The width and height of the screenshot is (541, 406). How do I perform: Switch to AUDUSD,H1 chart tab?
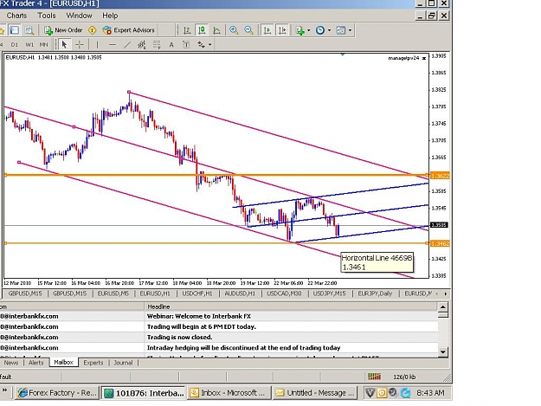point(240,293)
